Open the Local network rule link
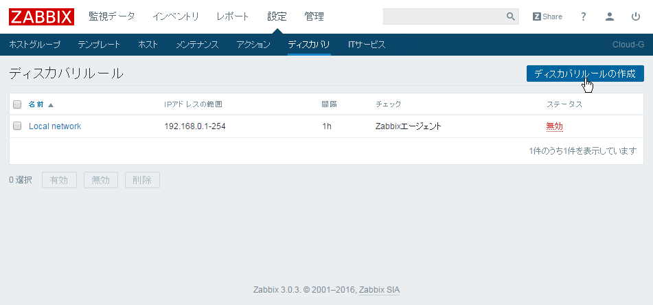653x305 pixels. click(55, 126)
